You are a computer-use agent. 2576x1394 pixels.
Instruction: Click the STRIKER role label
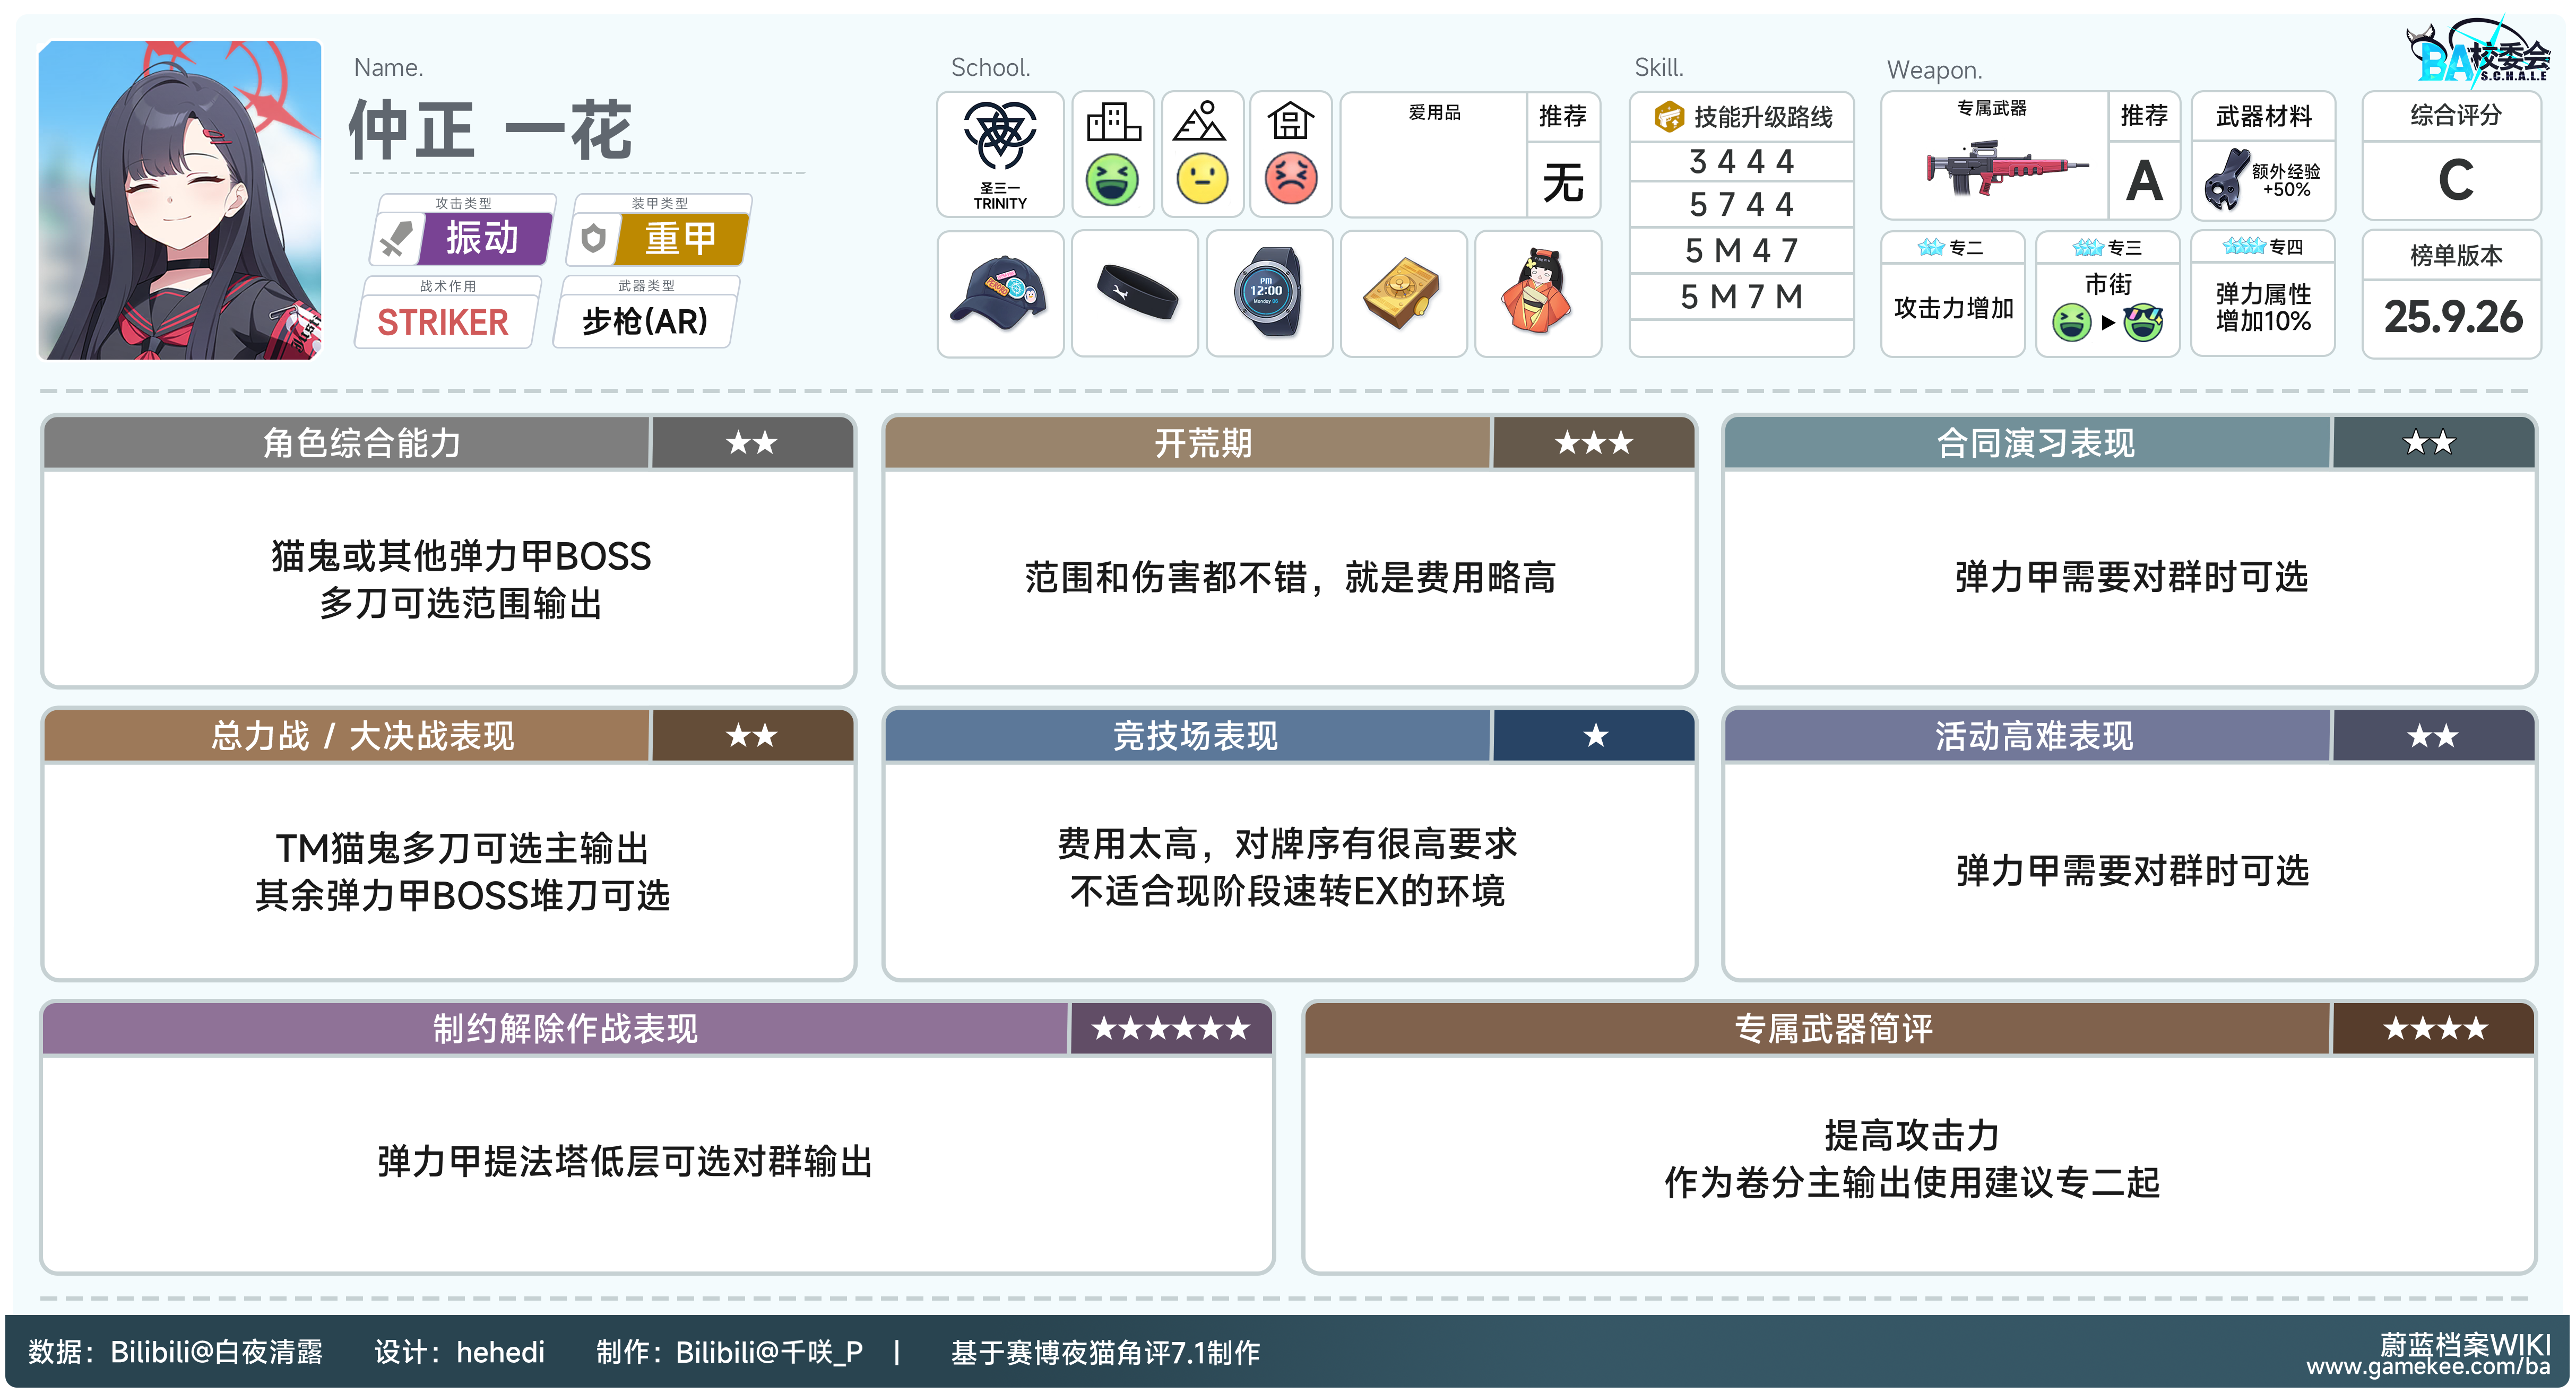tap(443, 323)
